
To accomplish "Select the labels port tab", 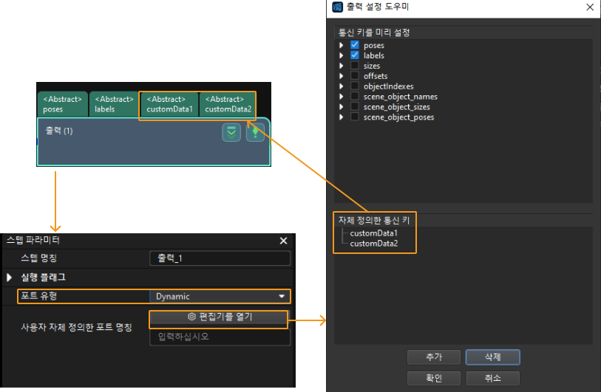I will click(x=114, y=104).
